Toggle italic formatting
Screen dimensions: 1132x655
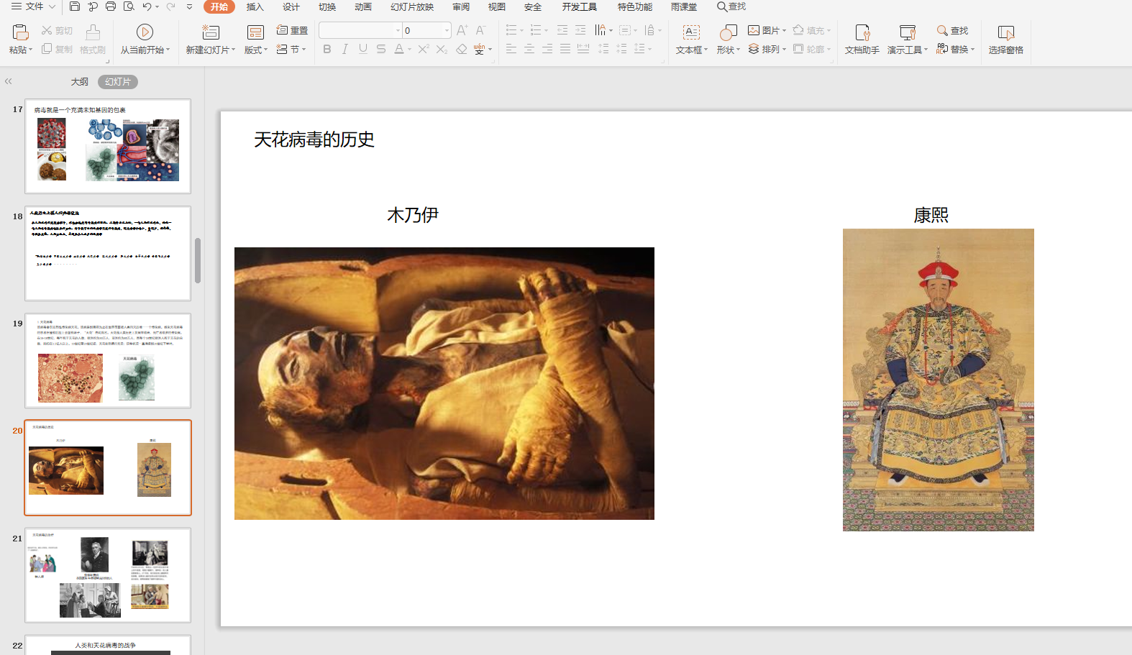pyautogui.click(x=345, y=49)
